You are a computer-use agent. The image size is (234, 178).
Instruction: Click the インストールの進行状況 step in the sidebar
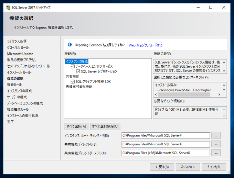pos(23,115)
